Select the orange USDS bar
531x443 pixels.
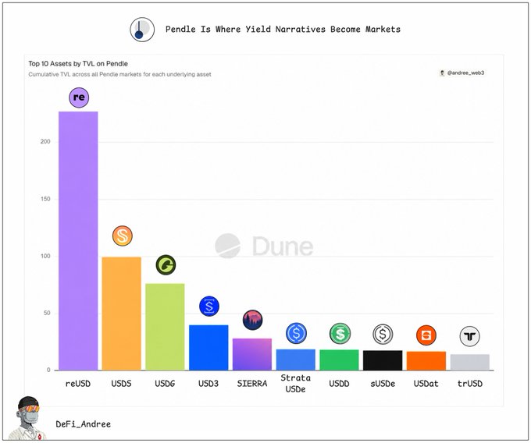[122, 314]
